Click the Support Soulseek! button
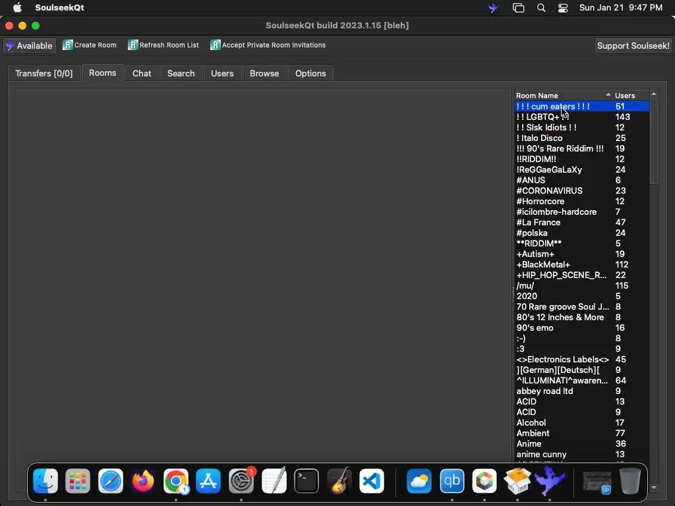Screen dimensions: 675x506 pyautogui.click(x=633, y=45)
